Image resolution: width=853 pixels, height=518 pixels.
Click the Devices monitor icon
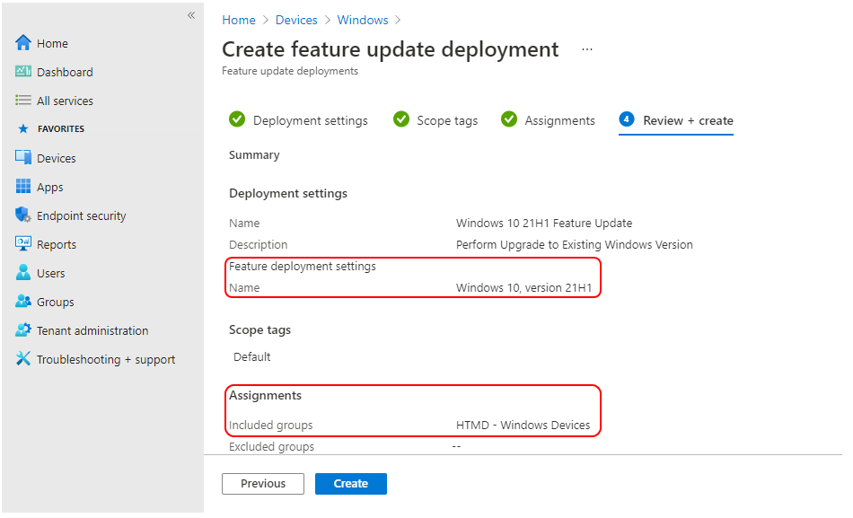coord(22,158)
